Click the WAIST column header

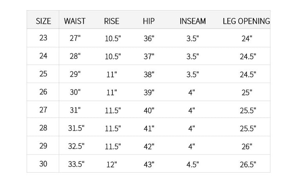click(75, 21)
